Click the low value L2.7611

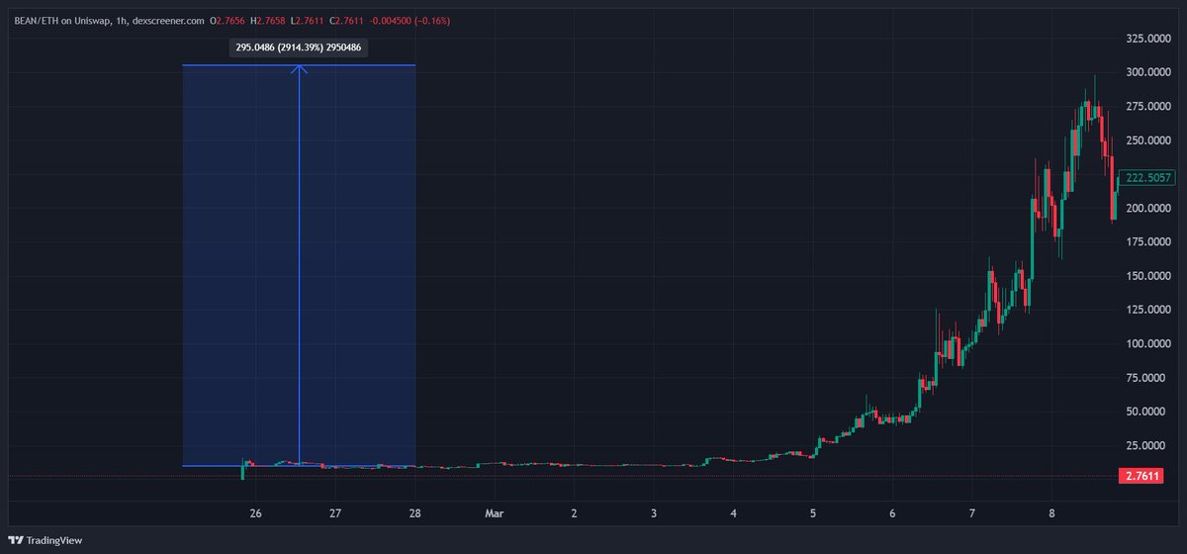tap(309, 19)
